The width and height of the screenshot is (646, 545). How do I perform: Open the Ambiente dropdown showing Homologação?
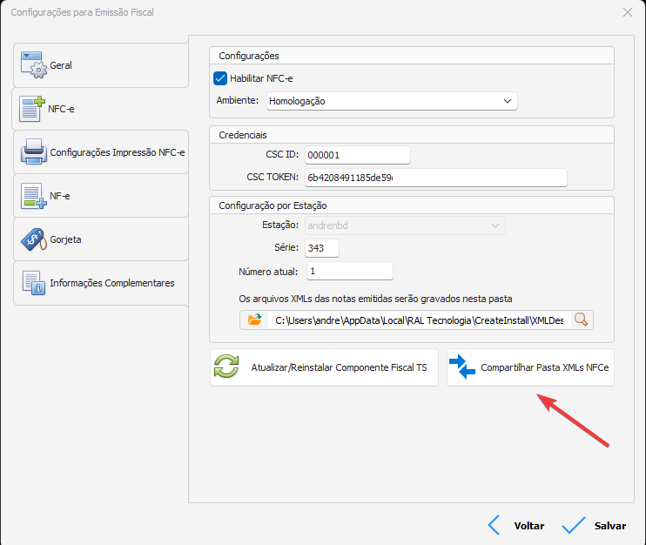pyautogui.click(x=391, y=101)
